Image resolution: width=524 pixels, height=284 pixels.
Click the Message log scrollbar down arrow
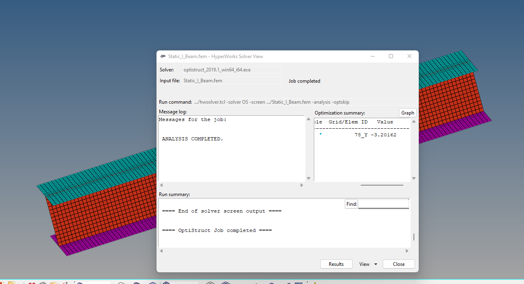(x=308, y=178)
